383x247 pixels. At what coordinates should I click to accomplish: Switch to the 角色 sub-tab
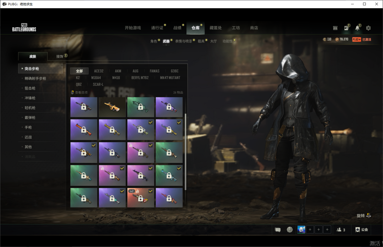coord(154,41)
